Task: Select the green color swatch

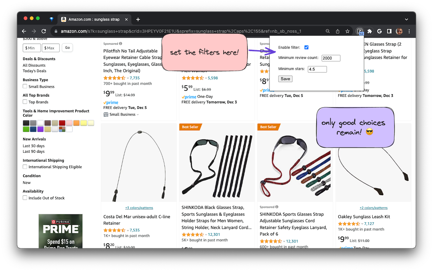Action: point(26,129)
